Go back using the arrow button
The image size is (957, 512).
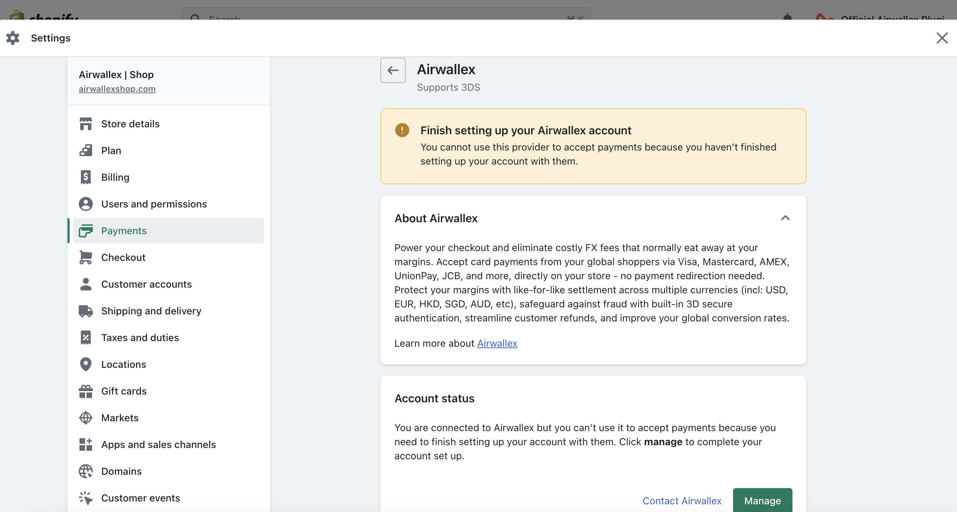tap(393, 70)
